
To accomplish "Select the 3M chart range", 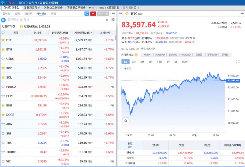I will pos(142,62).
